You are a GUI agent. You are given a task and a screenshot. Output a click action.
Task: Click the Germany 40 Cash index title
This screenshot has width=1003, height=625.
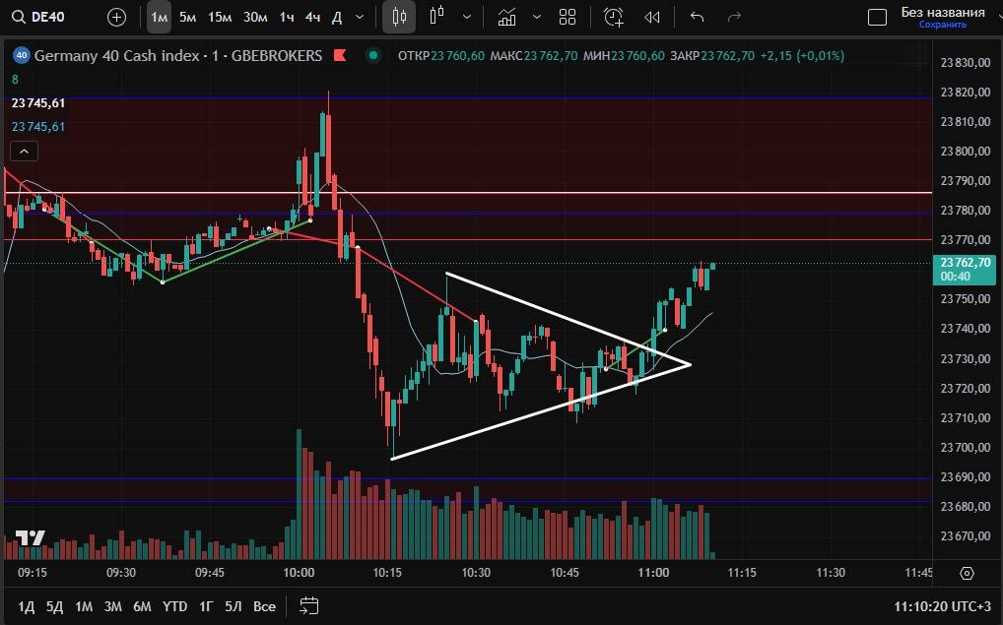point(116,55)
